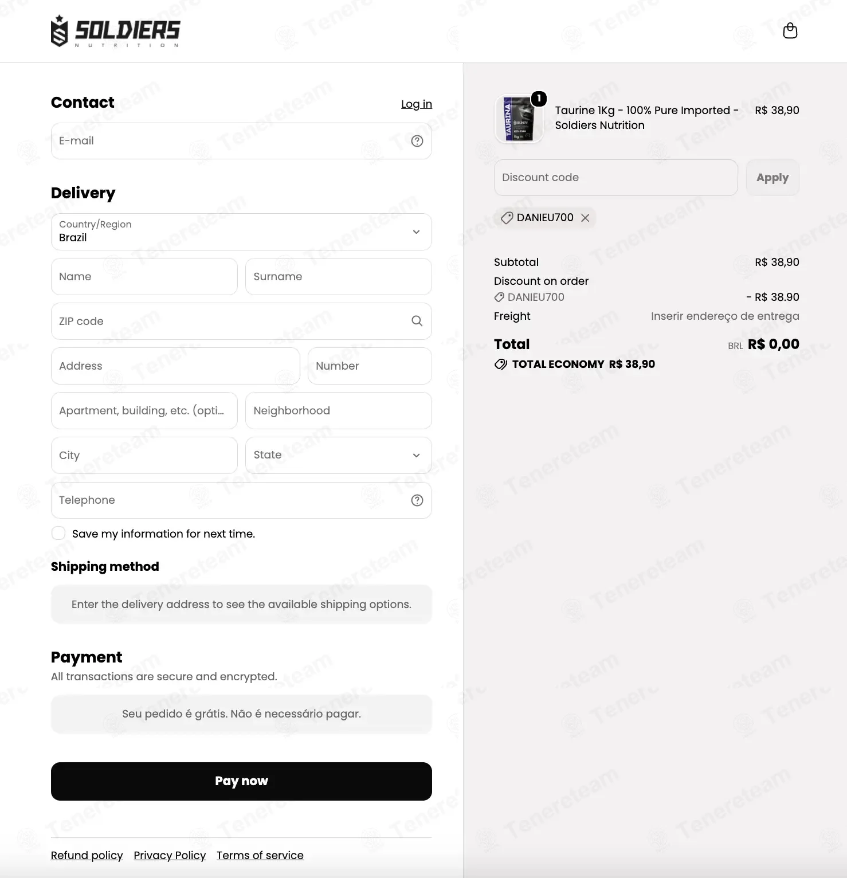
Task: Click the ZIP code search magnifier icon
Action: (x=417, y=321)
